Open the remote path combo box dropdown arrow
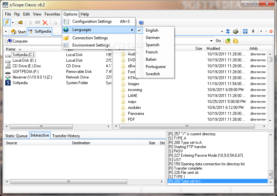Viewport: 277px width, 196px height. [211, 41]
